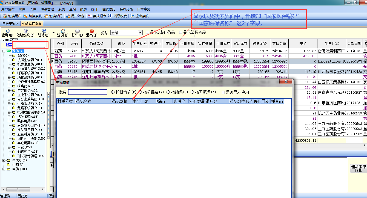Click the 搜索 box in 药品查询 dialog
Viewport: 367px width, 198px height.
[x=88, y=92]
